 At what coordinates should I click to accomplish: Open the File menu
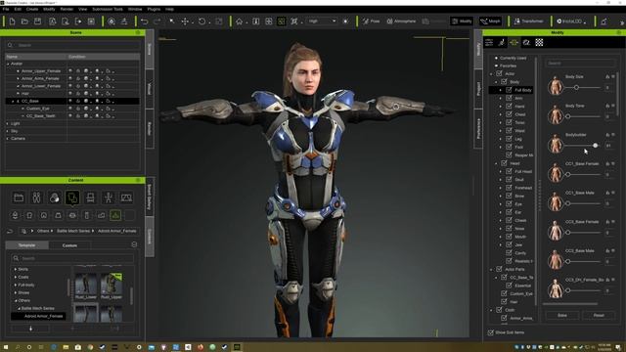6,9
